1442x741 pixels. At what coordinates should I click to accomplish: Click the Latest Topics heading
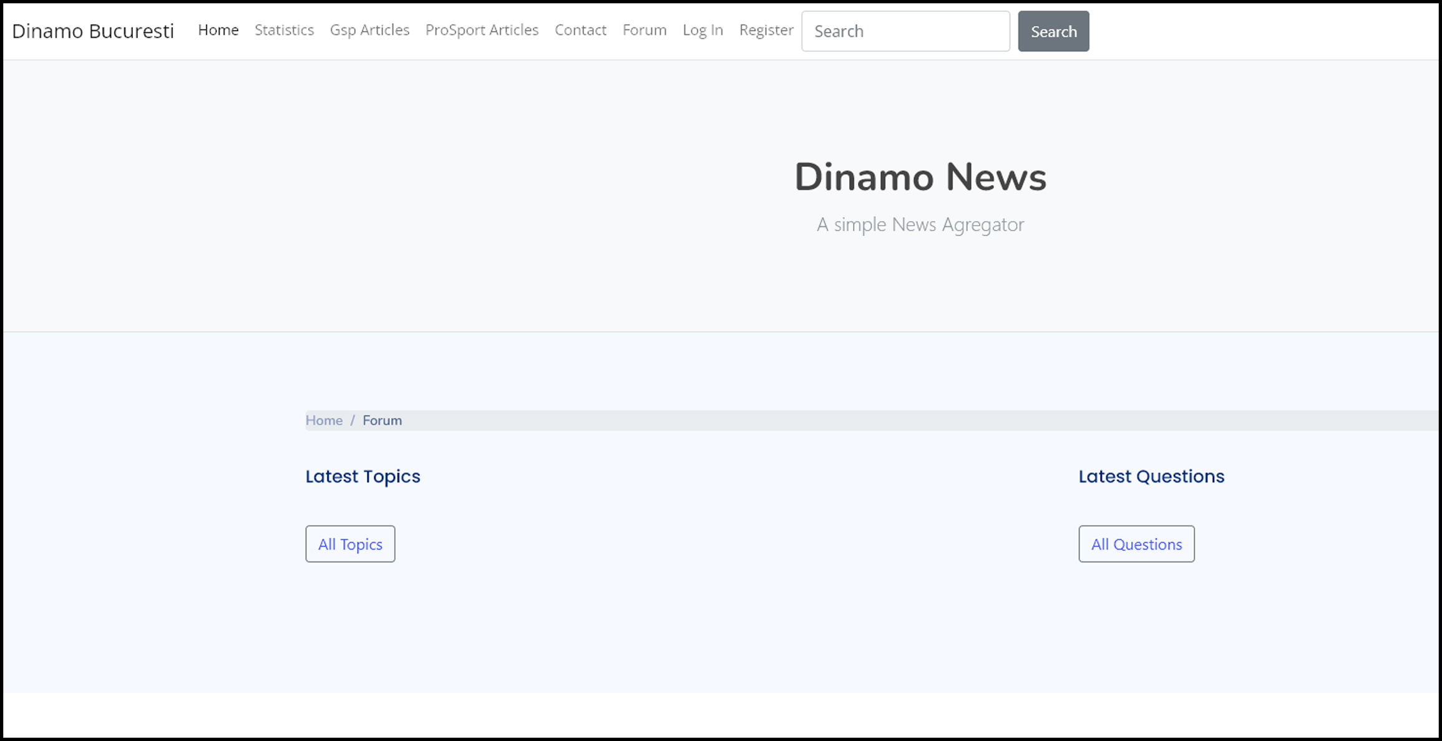coord(363,476)
